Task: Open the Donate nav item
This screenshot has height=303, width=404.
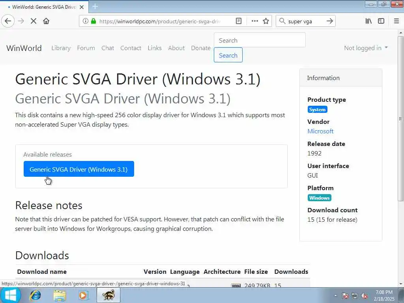Action: click(201, 48)
